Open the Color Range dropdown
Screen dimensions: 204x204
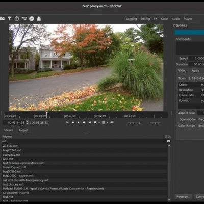pyautogui.click(x=201, y=126)
